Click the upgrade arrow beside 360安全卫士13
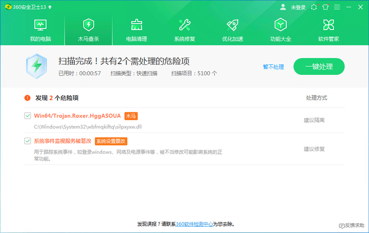This screenshot has width=369, height=233. coord(50,7)
